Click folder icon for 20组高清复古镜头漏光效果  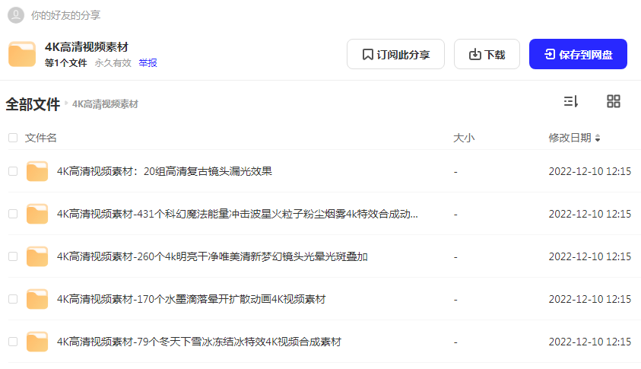point(37,171)
